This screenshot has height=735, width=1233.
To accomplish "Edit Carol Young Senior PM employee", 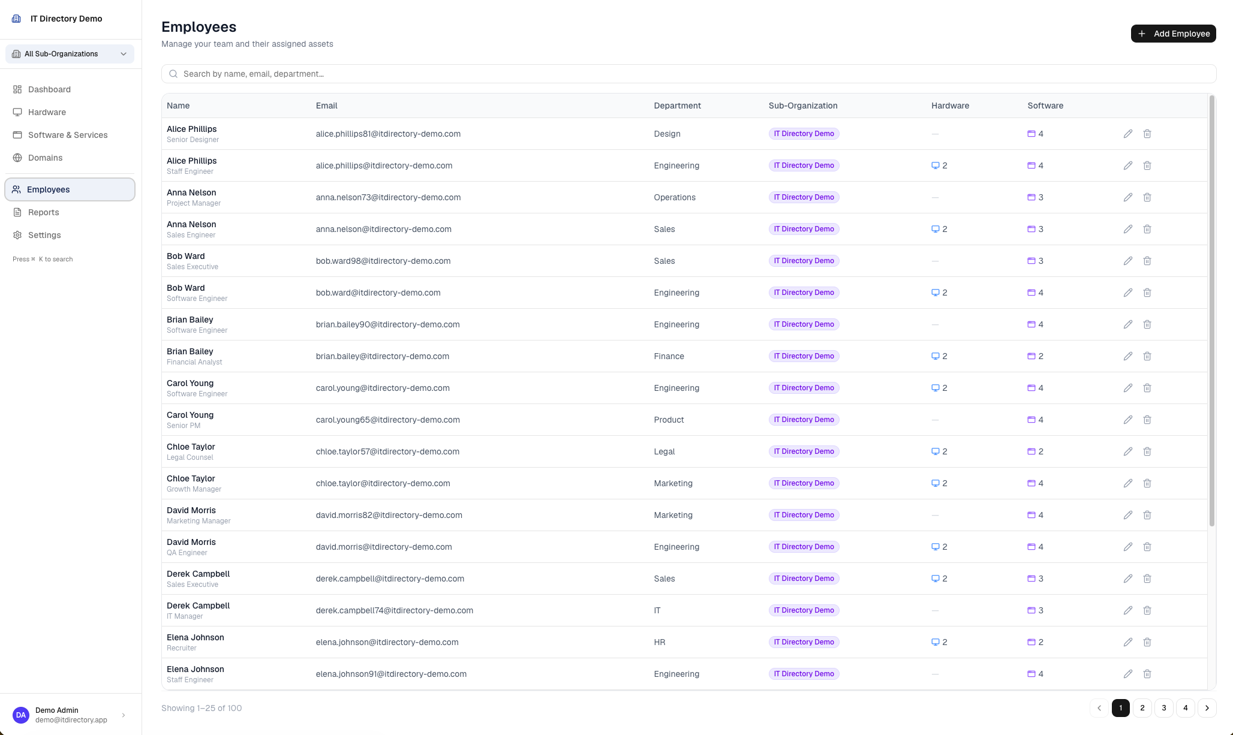I will 1128,420.
